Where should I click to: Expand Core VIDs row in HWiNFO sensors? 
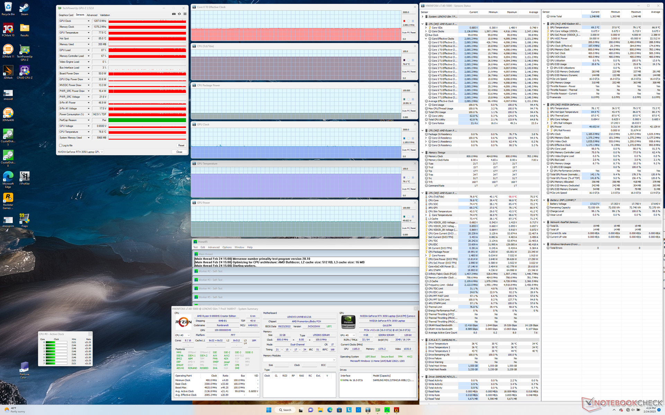[426, 28]
